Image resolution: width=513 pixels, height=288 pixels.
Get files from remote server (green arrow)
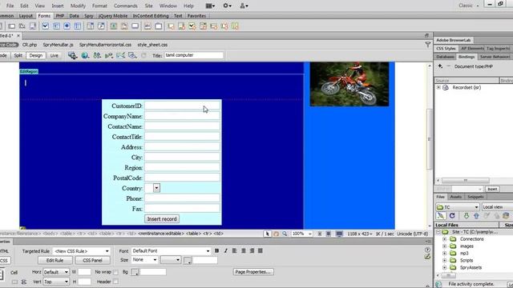point(467,216)
